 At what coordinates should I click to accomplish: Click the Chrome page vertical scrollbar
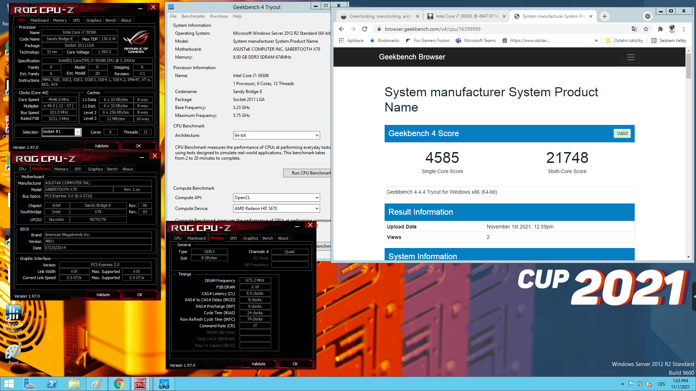pyautogui.click(x=688, y=66)
